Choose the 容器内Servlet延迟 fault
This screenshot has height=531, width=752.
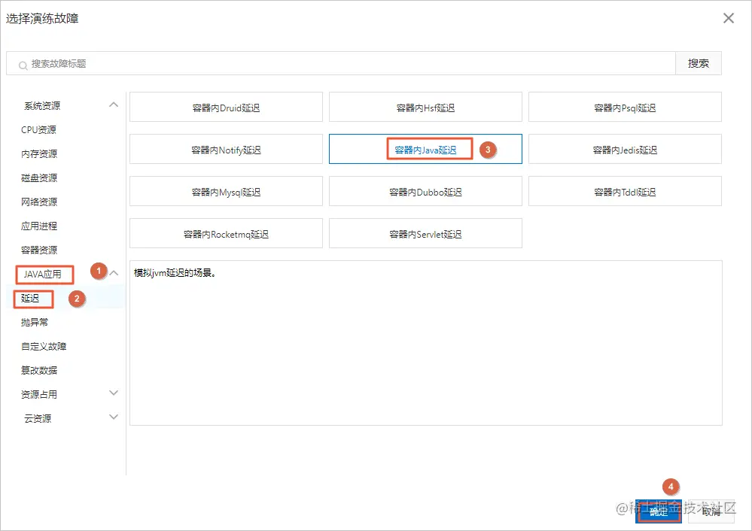425,233
